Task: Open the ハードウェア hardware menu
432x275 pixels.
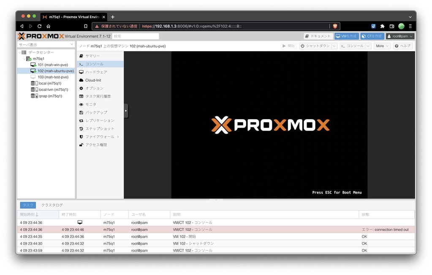Action: click(x=100, y=72)
